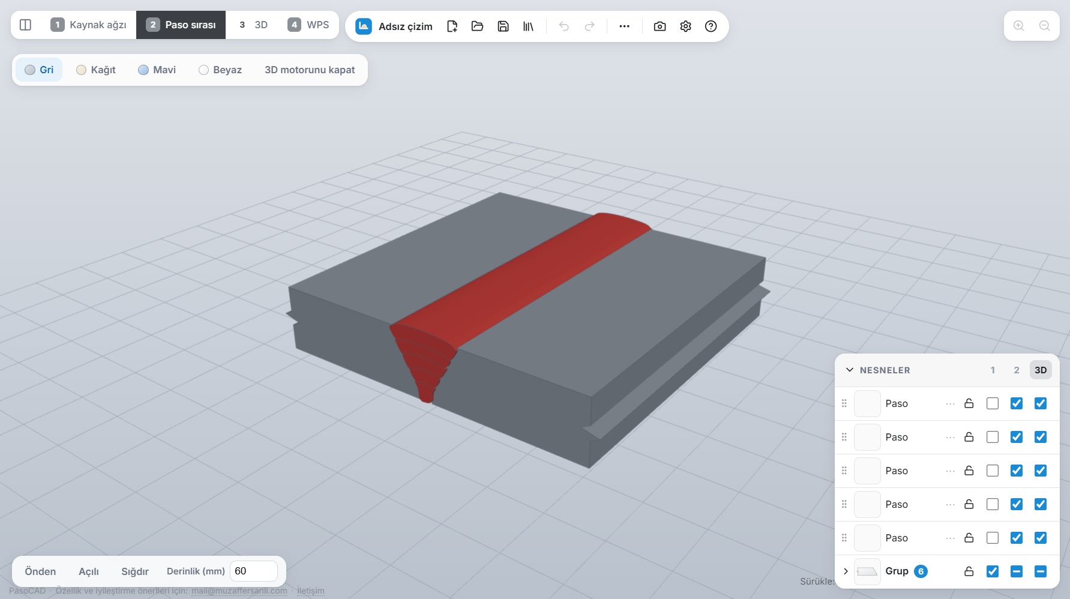
Task: Uncheck 3D visibility of the fifth Paso row
Action: tap(1041, 538)
